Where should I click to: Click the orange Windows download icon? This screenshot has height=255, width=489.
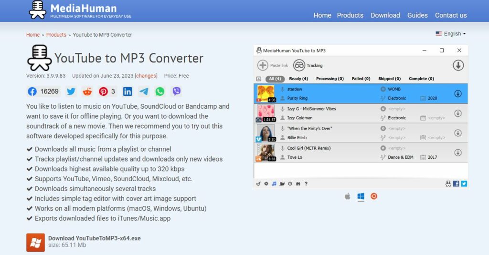[35, 243]
